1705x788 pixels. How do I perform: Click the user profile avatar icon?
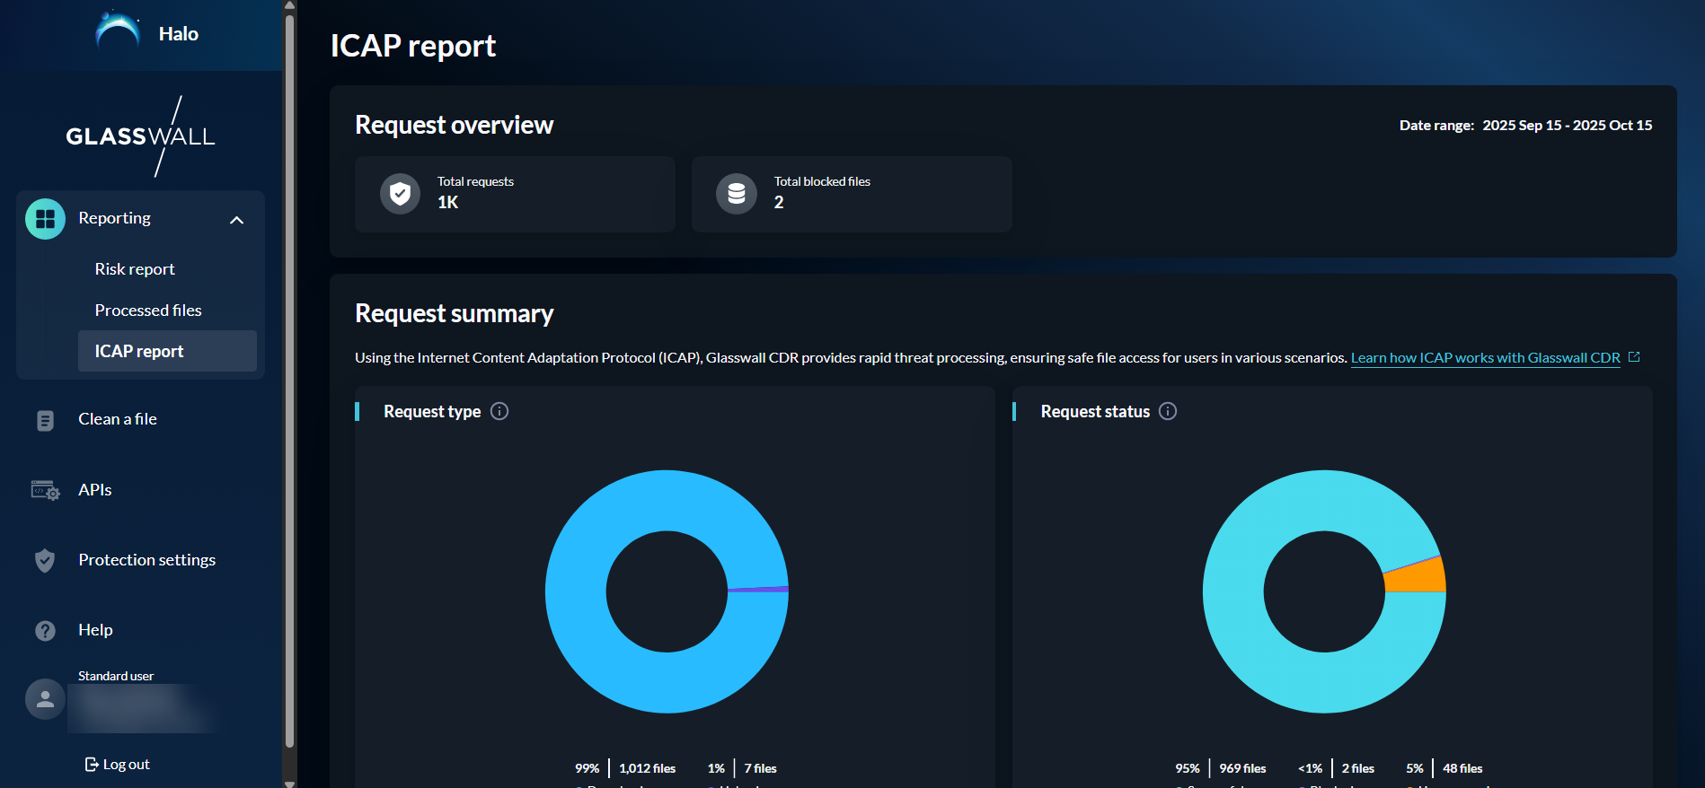(45, 699)
